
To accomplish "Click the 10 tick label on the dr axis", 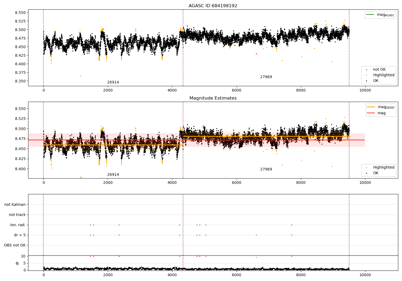I will [x=23, y=256].
